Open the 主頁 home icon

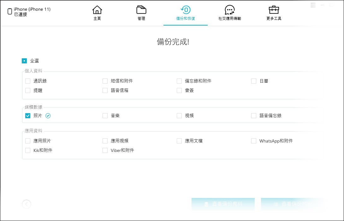(x=97, y=10)
